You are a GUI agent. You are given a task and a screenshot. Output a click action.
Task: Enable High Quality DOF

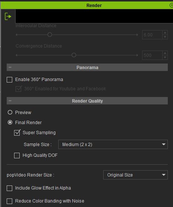tap(17, 155)
